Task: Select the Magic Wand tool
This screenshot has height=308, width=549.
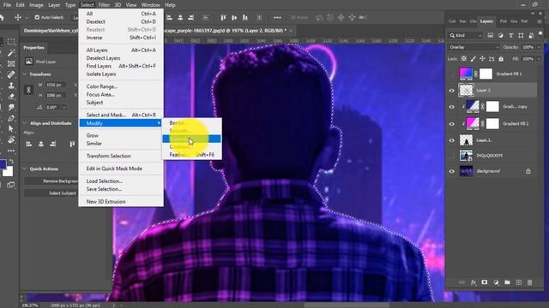Action: click(11, 53)
